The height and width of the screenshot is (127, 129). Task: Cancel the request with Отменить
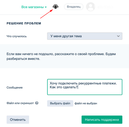point(18,119)
